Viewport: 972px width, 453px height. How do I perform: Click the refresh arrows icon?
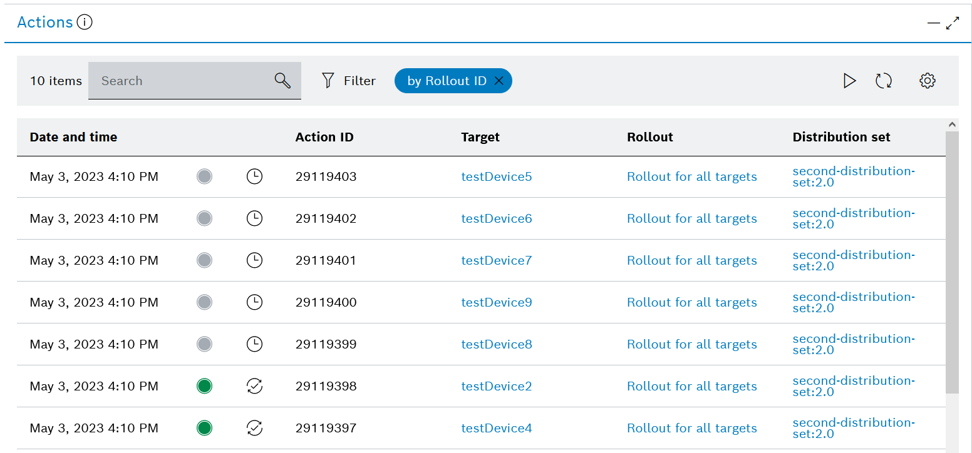pos(883,81)
